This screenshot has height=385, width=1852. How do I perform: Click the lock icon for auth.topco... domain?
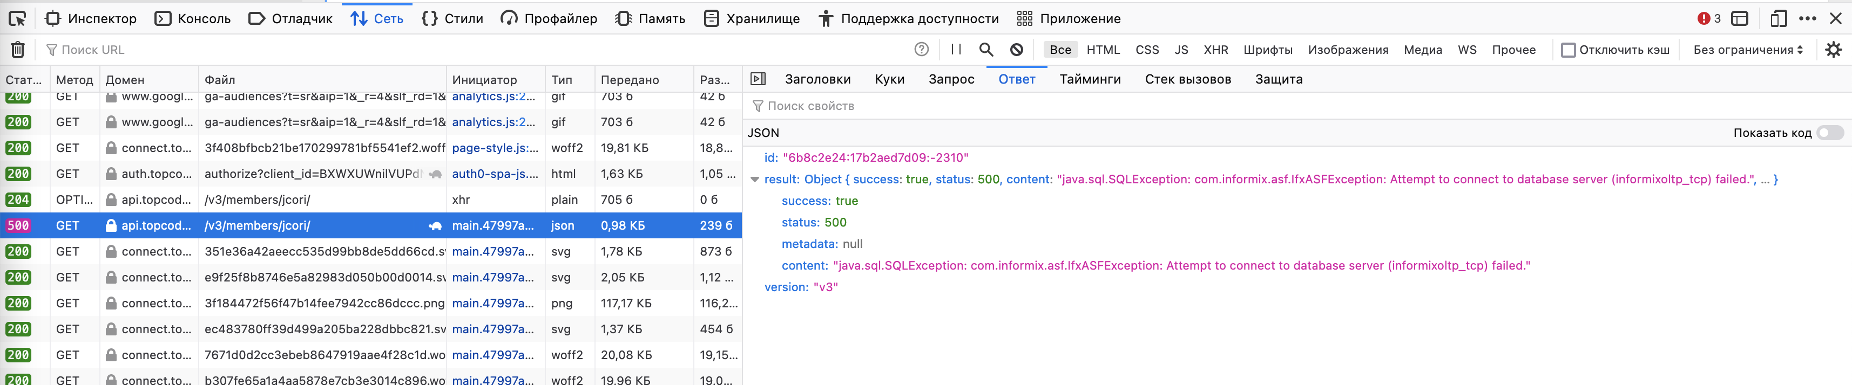click(x=111, y=174)
